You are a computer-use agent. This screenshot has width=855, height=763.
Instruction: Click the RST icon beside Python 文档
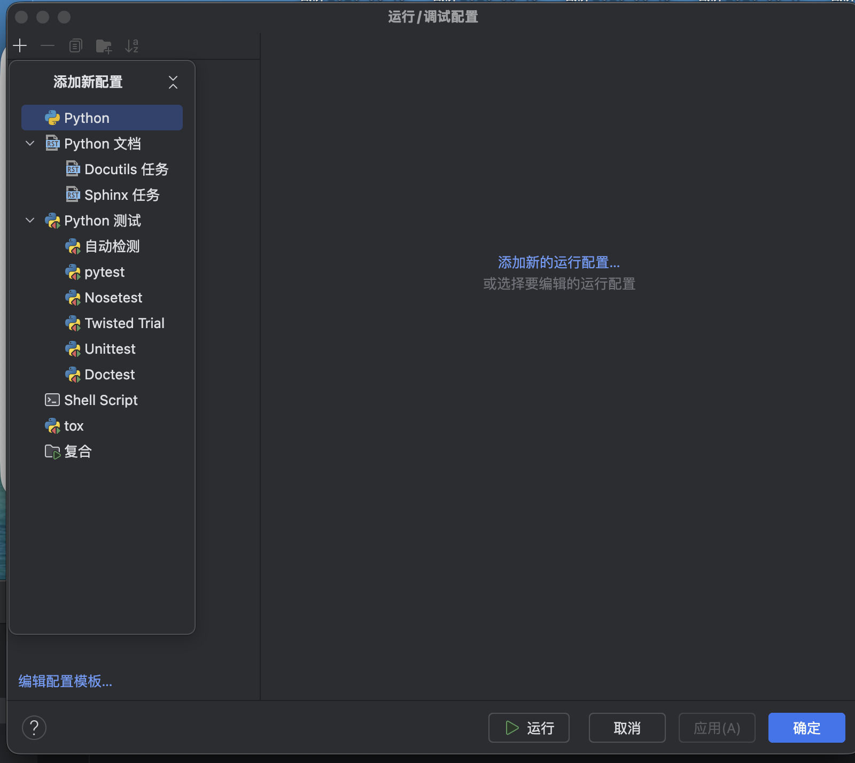point(52,143)
